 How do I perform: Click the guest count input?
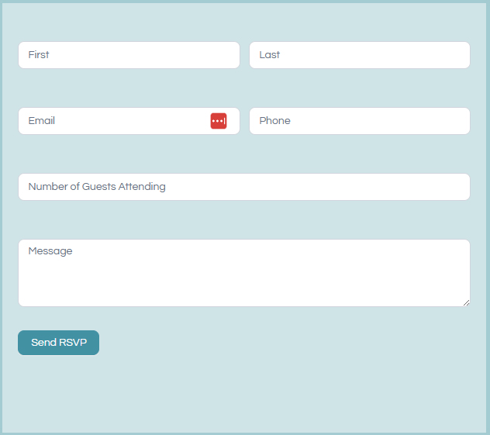click(243, 187)
